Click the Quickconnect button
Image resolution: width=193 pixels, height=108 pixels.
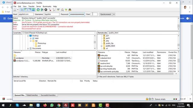pos(106,14)
